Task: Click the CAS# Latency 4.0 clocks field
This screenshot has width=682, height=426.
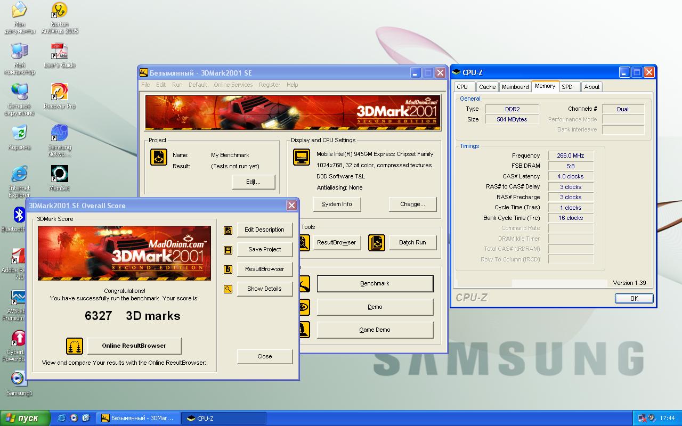Action: (x=571, y=176)
